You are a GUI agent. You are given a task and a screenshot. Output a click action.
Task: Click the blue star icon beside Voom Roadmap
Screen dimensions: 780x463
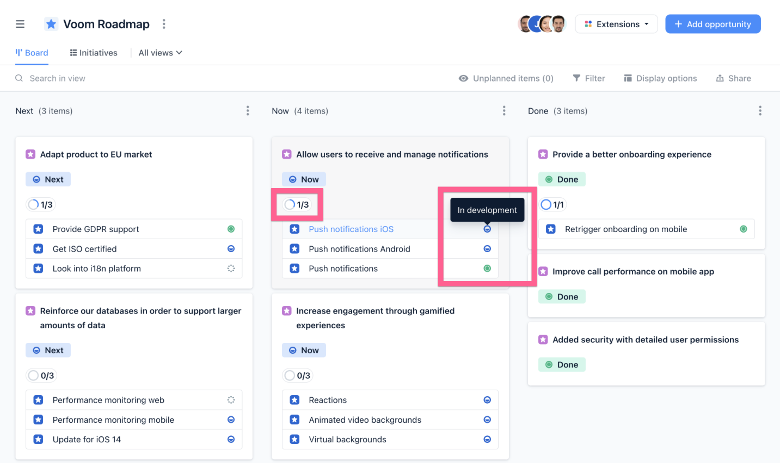click(51, 24)
